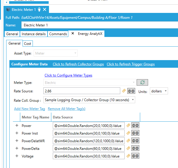Open the Rate Coll. Group dropdown
This screenshot has width=178, height=168.
tap(89, 100)
